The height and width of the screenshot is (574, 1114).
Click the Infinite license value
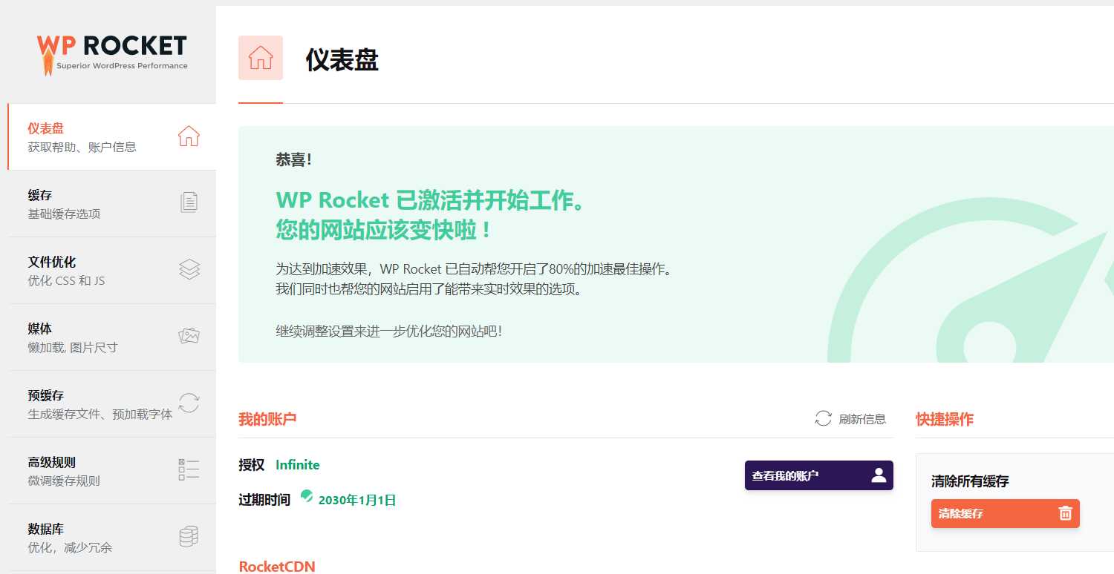coord(298,465)
